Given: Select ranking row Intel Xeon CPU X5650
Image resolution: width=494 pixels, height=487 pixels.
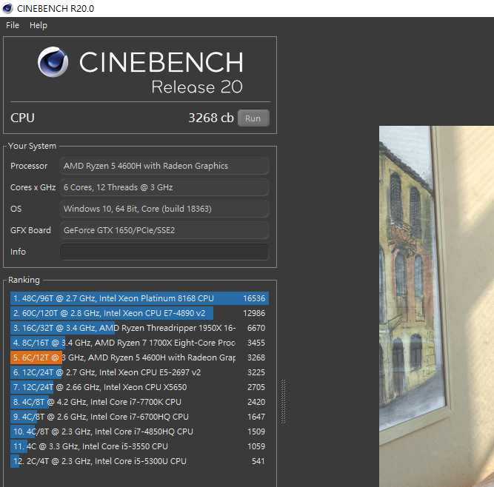Looking at the screenshot, I should (x=139, y=387).
